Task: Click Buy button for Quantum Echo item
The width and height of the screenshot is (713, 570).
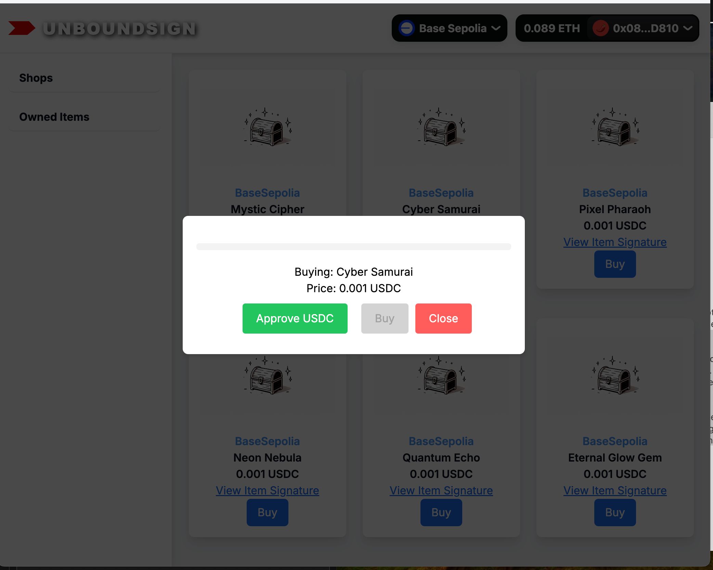Action: pyautogui.click(x=441, y=512)
